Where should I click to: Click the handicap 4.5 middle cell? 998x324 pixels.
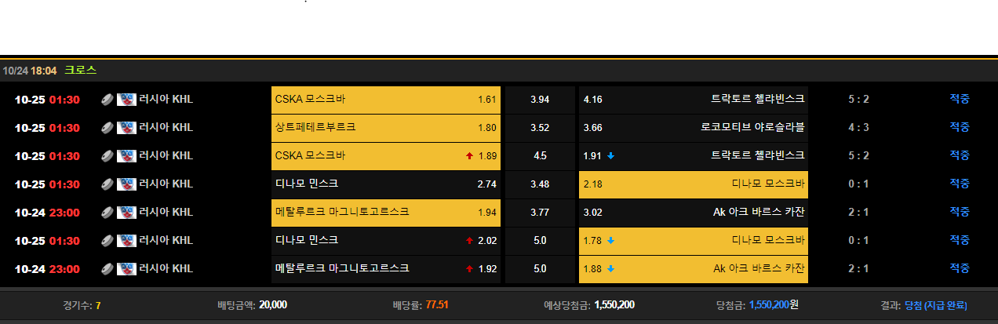pos(540,156)
